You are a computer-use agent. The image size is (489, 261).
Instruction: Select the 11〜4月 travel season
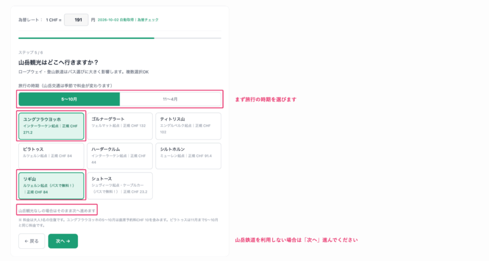pos(170,99)
